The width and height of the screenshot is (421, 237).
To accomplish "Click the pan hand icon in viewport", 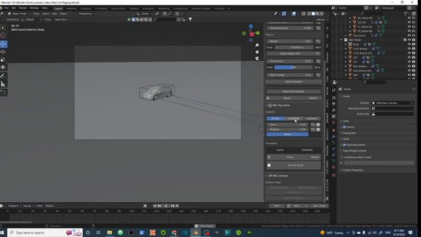I will coord(257,52).
